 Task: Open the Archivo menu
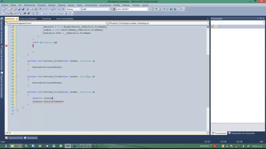click(x=5, y=5)
